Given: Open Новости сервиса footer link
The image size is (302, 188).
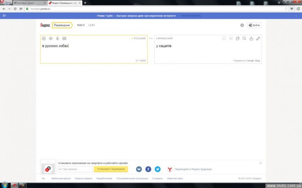Looking at the screenshot, I should (83, 178).
